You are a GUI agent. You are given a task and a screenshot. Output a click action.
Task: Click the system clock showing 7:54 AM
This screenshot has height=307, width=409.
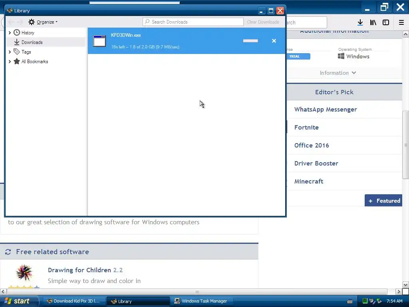tap(395, 301)
